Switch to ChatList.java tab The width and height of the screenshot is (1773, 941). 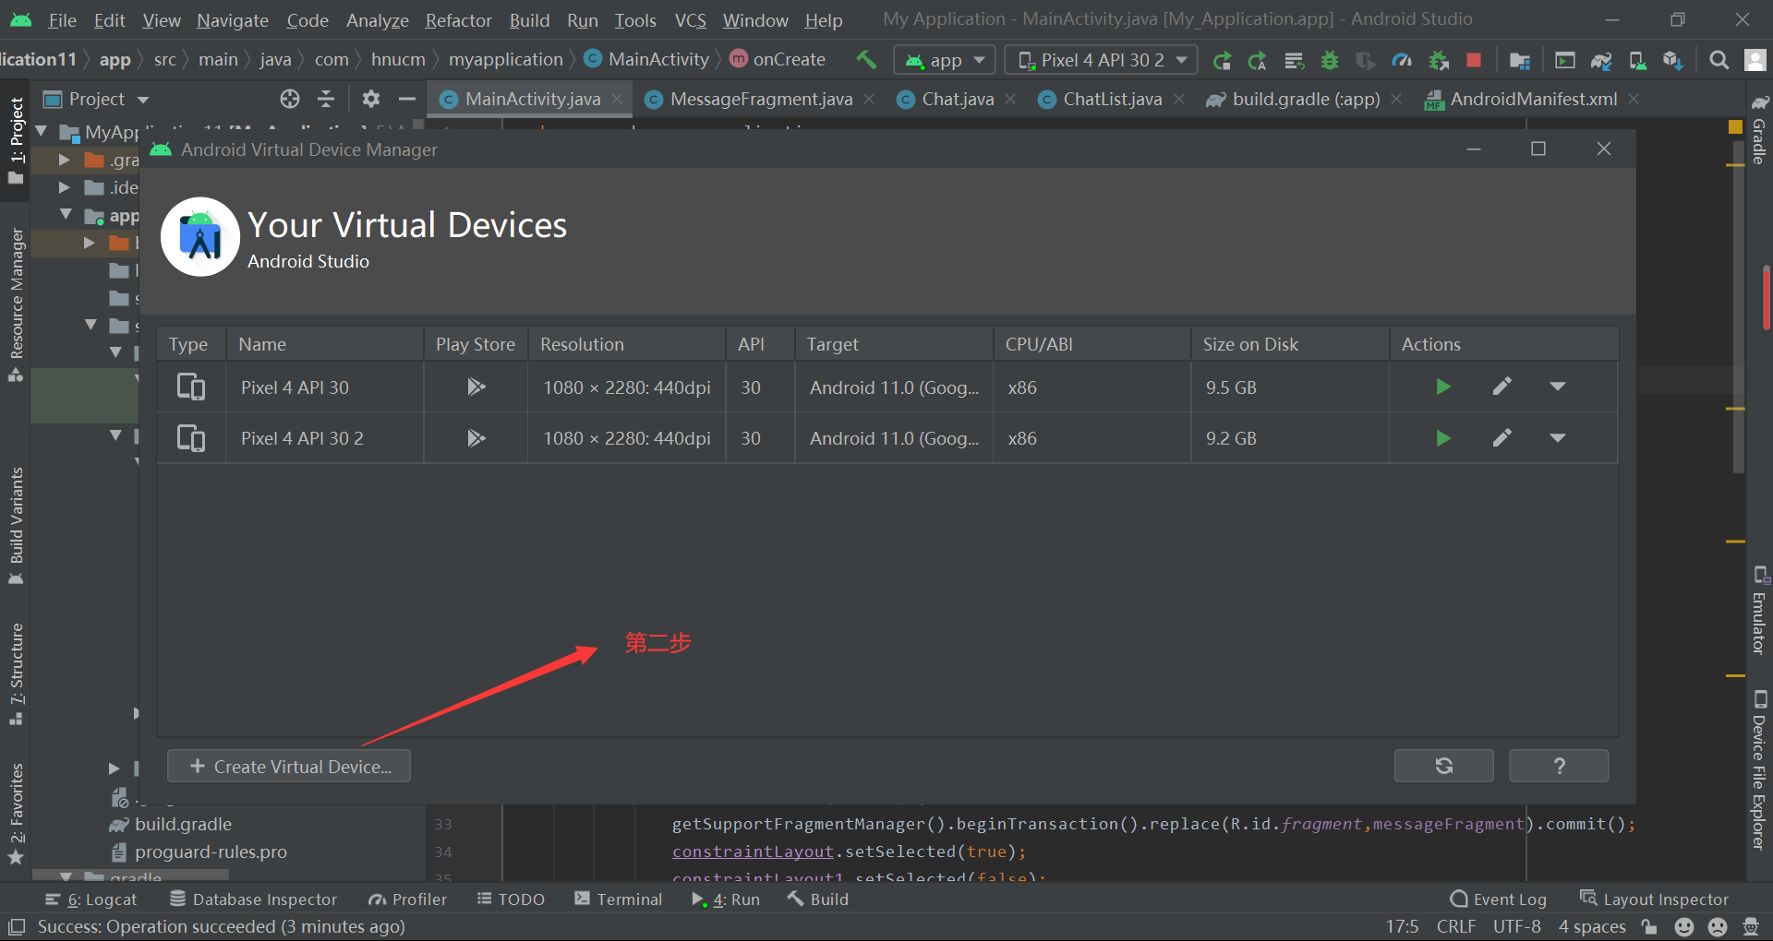click(x=1112, y=99)
